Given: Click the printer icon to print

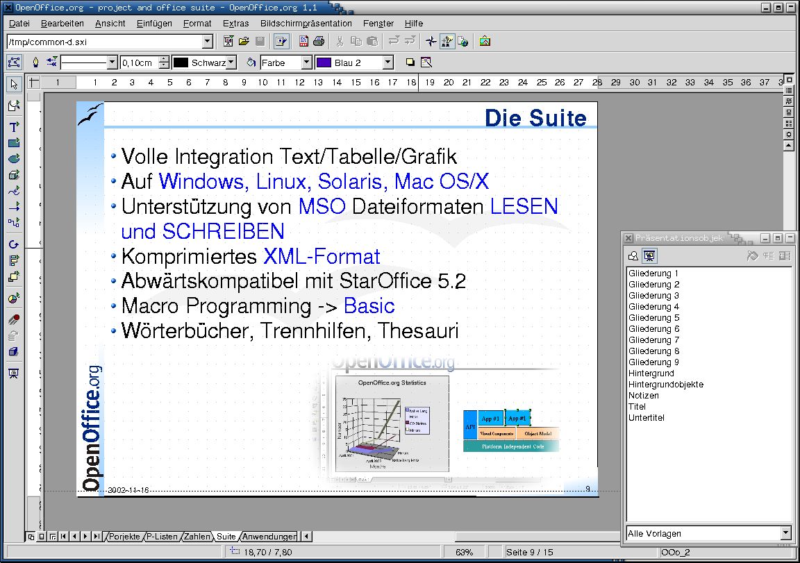Looking at the screenshot, I should pos(319,42).
